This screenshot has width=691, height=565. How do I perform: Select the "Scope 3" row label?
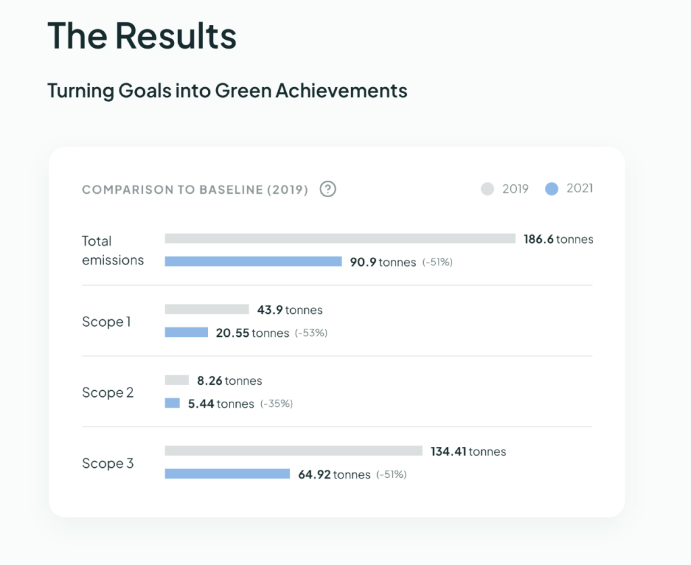pyautogui.click(x=108, y=464)
